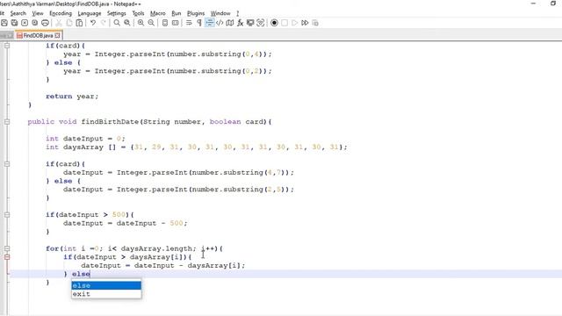Zoom out using the toolbar icon
Image resolution: width=562 pixels, height=316 pixels.
point(151,23)
